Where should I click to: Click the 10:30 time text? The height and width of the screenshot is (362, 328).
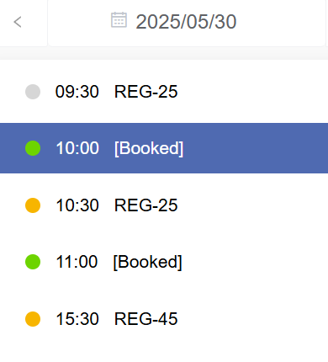click(x=77, y=205)
